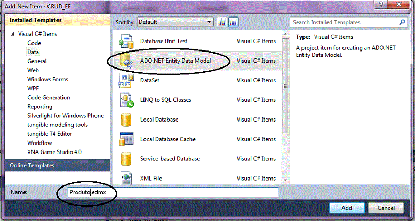
Task: Click the 'Local Database Cache' label
Action: 168,139
